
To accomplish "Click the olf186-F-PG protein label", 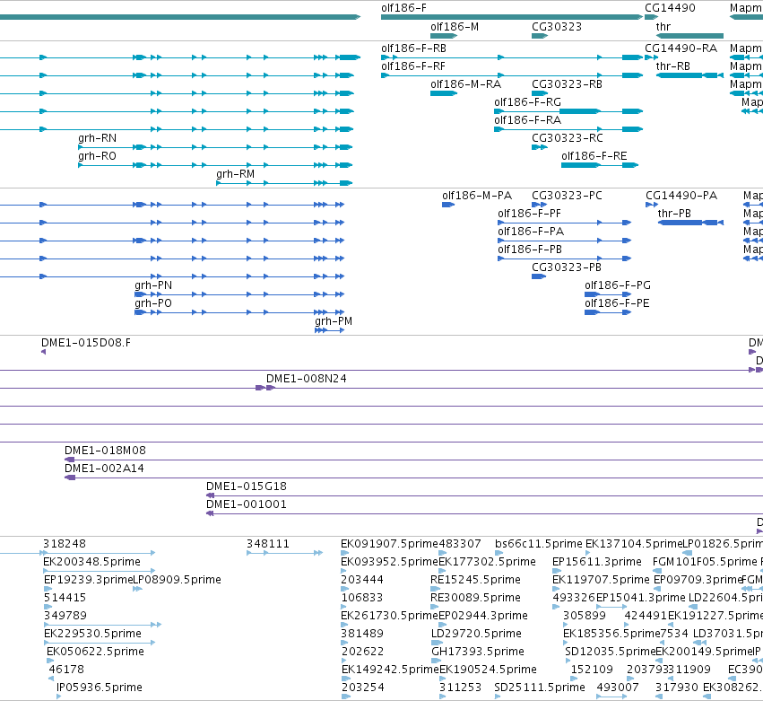I will [x=618, y=286].
